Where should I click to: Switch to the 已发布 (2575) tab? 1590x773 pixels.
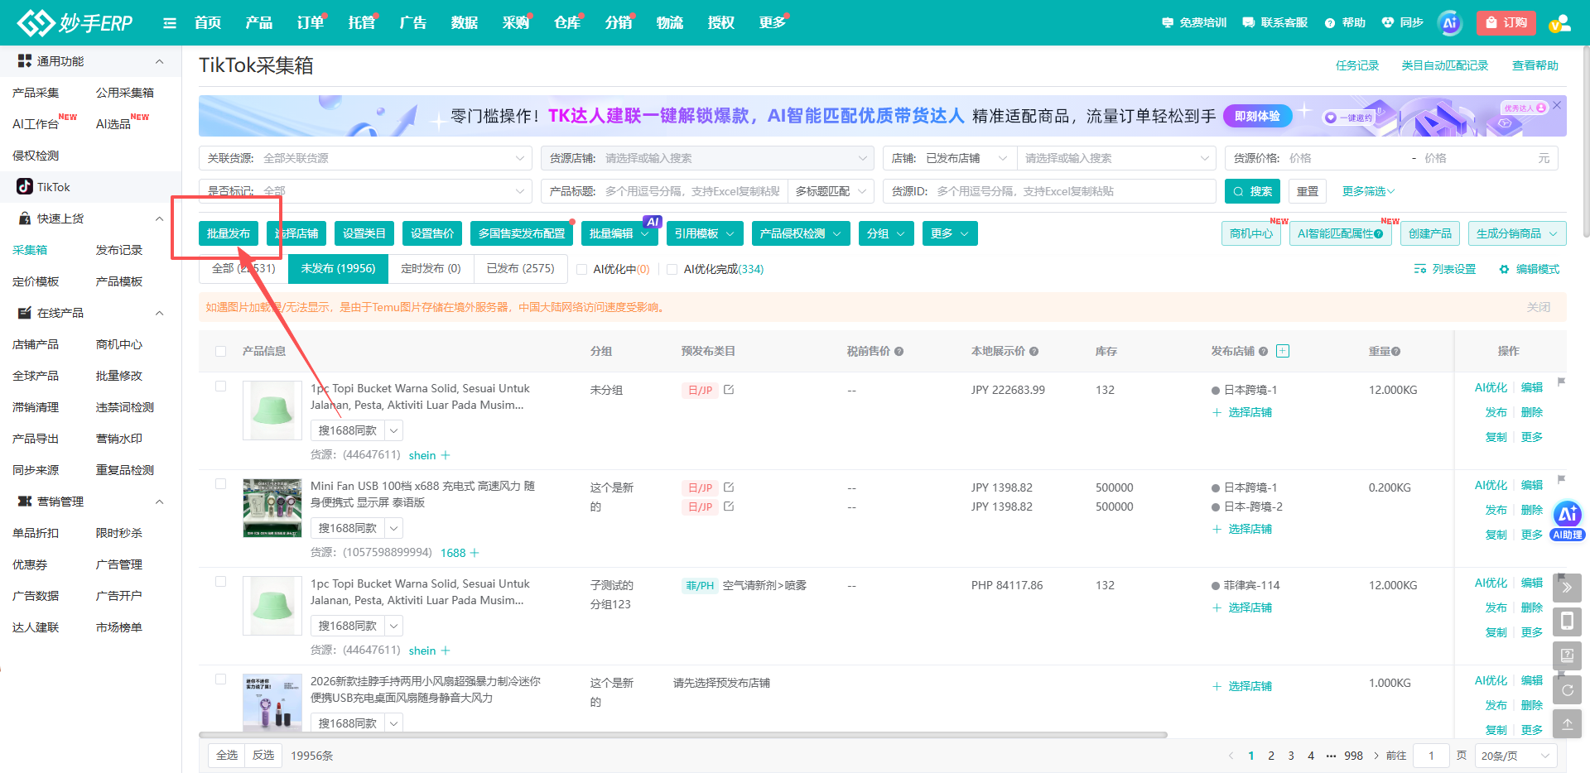click(x=520, y=268)
